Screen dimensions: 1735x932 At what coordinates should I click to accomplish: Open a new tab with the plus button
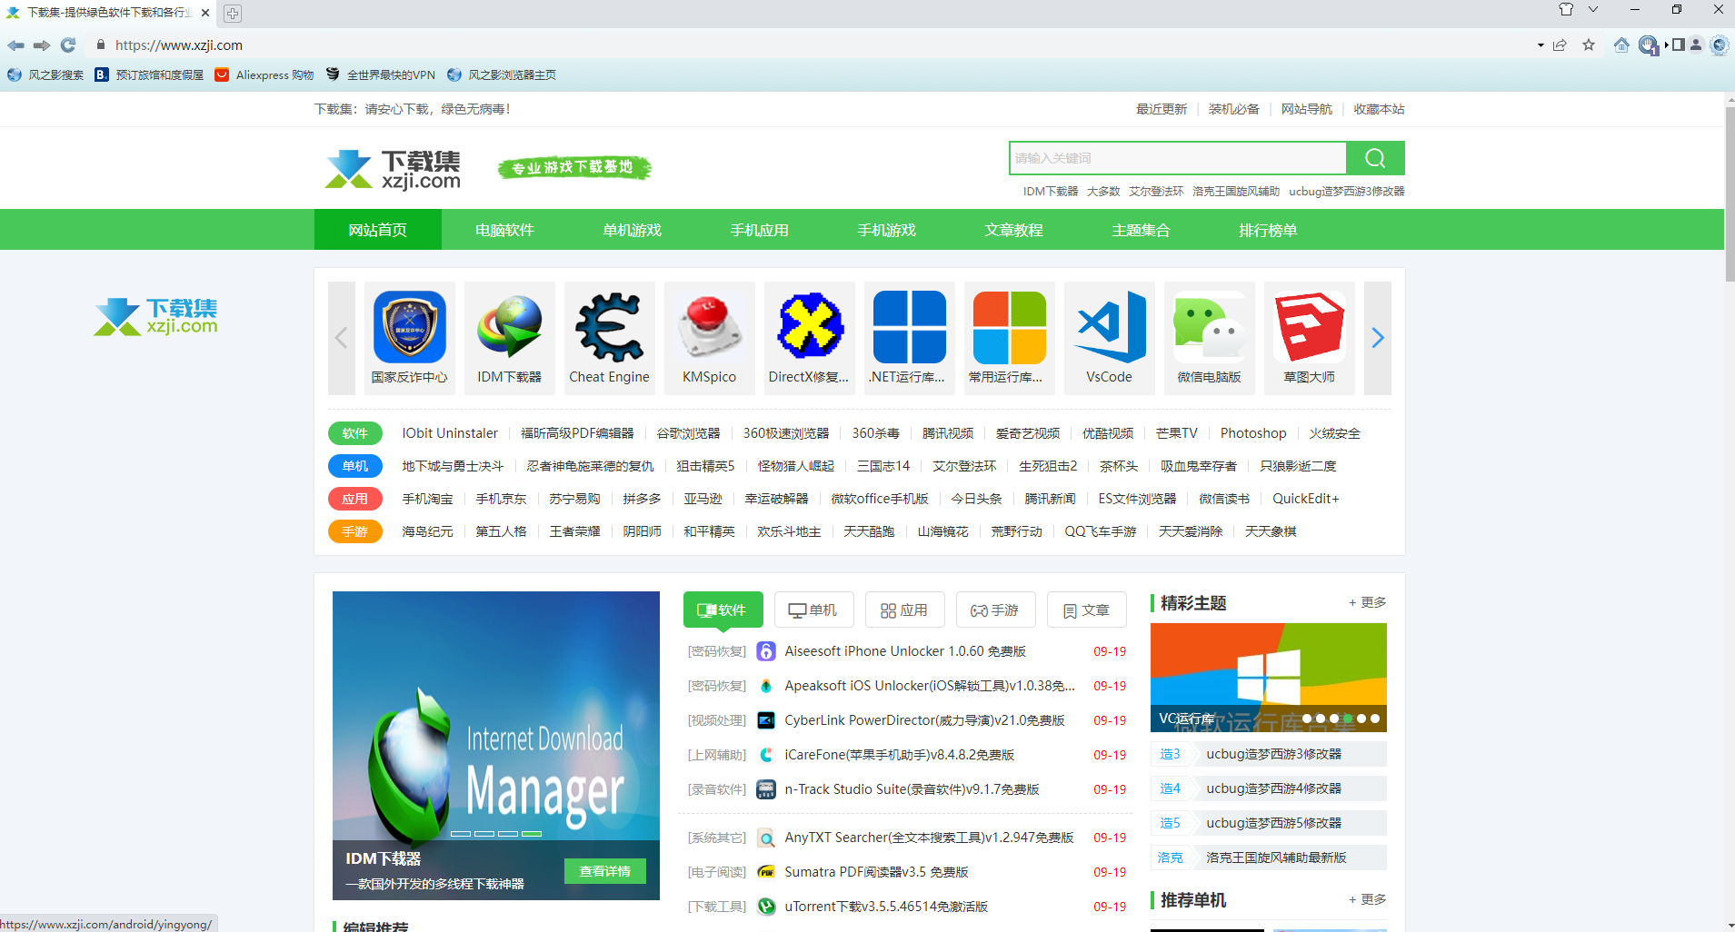pyautogui.click(x=233, y=13)
